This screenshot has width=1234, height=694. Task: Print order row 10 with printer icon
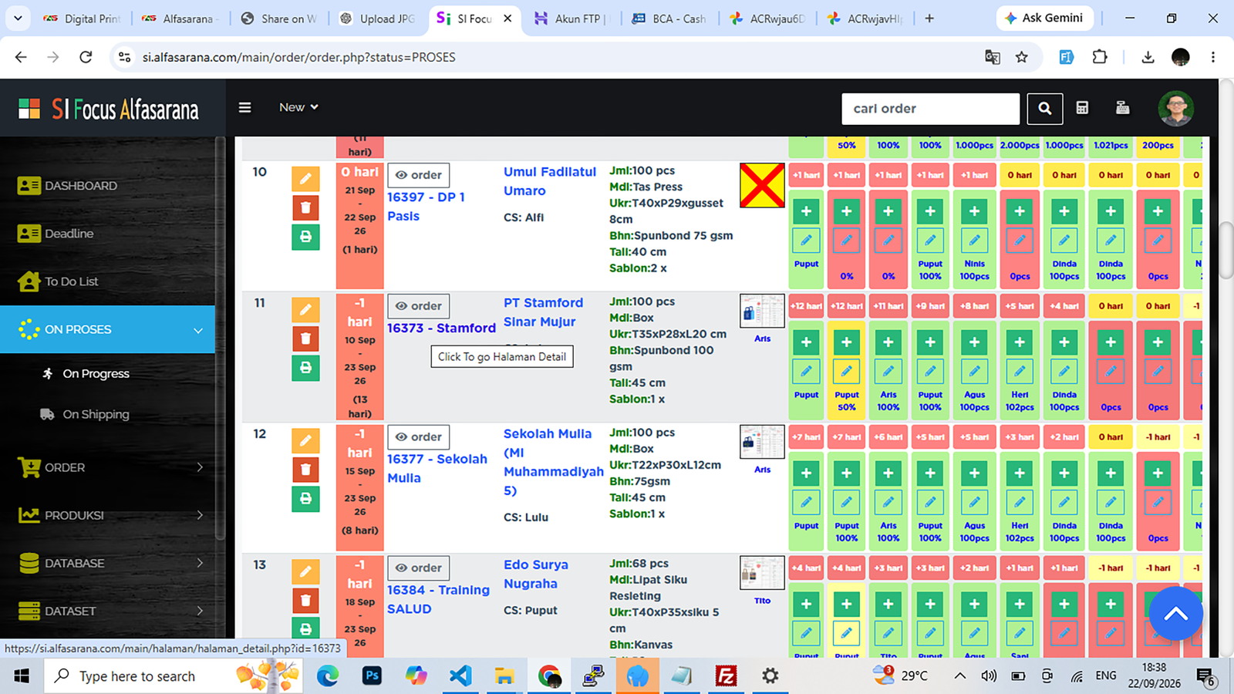[x=305, y=237]
